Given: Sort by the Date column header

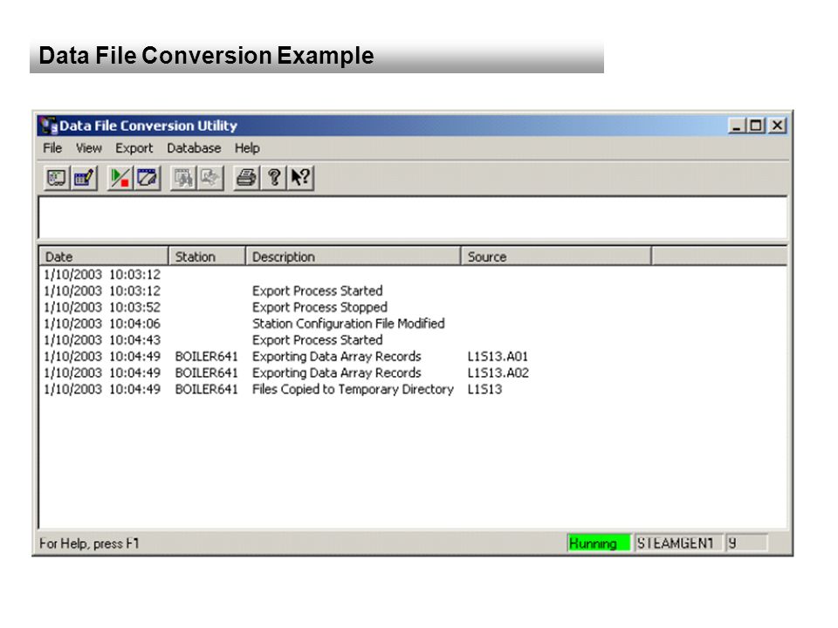Looking at the screenshot, I should [104, 256].
